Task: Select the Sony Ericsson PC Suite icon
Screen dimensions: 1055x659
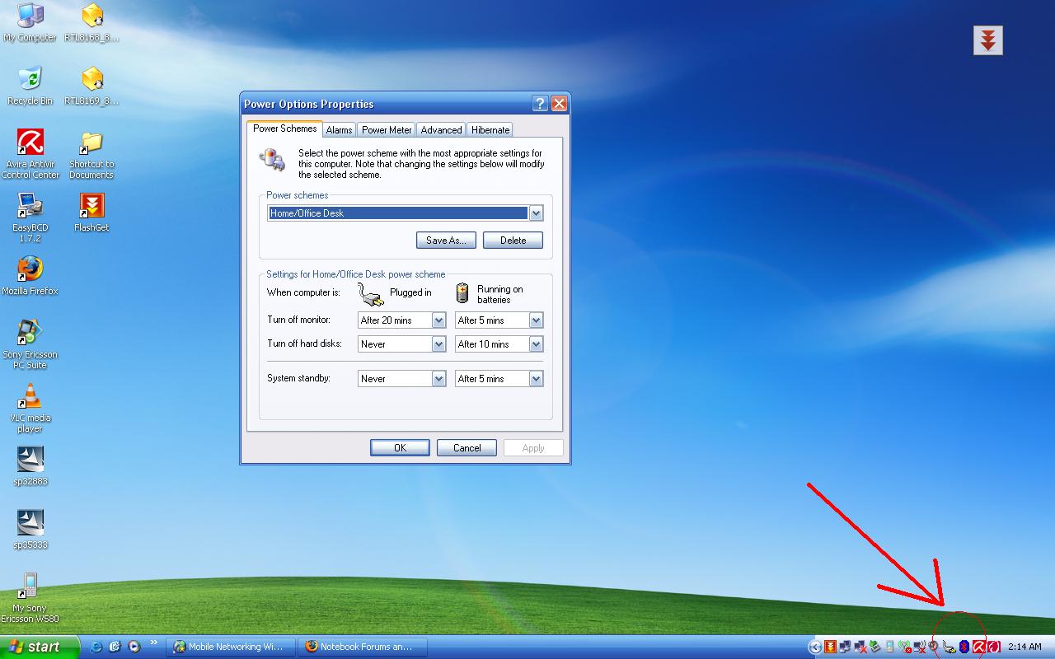Action: pyautogui.click(x=30, y=344)
